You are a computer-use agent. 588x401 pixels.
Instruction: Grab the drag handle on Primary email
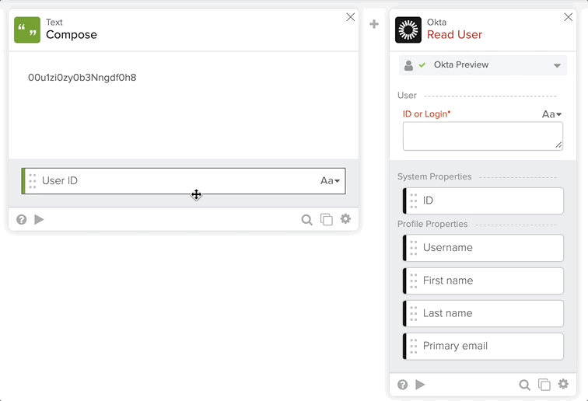(x=413, y=347)
